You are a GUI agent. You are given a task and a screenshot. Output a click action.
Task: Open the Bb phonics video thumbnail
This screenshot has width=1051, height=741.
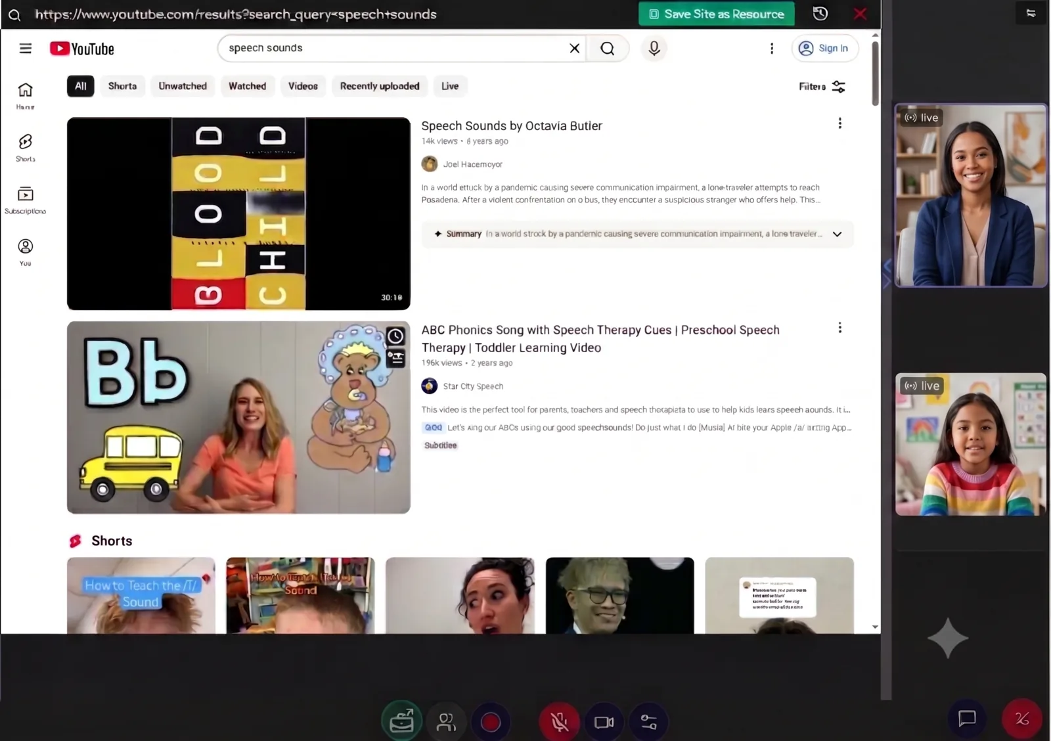coord(238,417)
